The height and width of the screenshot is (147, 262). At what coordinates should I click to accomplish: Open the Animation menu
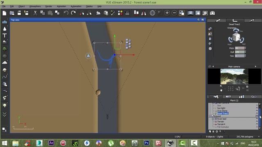pyautogui.click(x=61, y=7)
